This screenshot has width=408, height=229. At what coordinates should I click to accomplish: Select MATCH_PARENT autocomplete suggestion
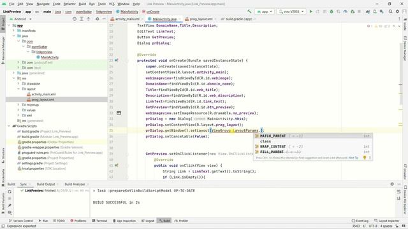312,135
